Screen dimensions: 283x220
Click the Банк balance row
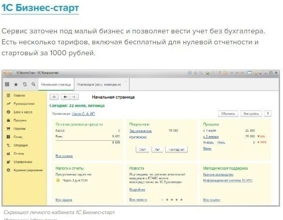tap(88, 136)
